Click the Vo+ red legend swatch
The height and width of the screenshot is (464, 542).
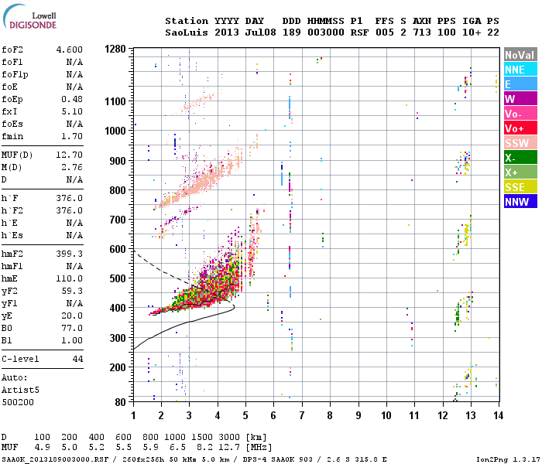tap(520, 128)
